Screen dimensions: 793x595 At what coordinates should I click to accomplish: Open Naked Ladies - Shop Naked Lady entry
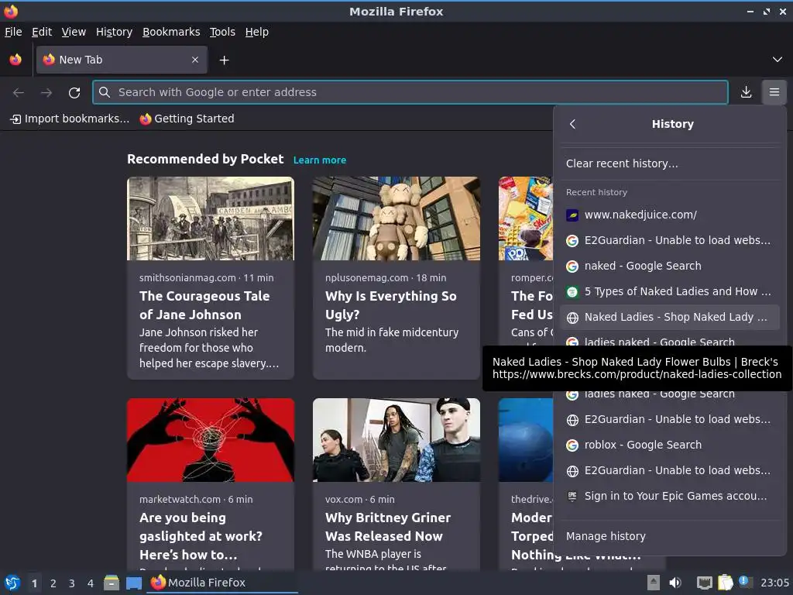pyautogui.click(x=670, y=317)
